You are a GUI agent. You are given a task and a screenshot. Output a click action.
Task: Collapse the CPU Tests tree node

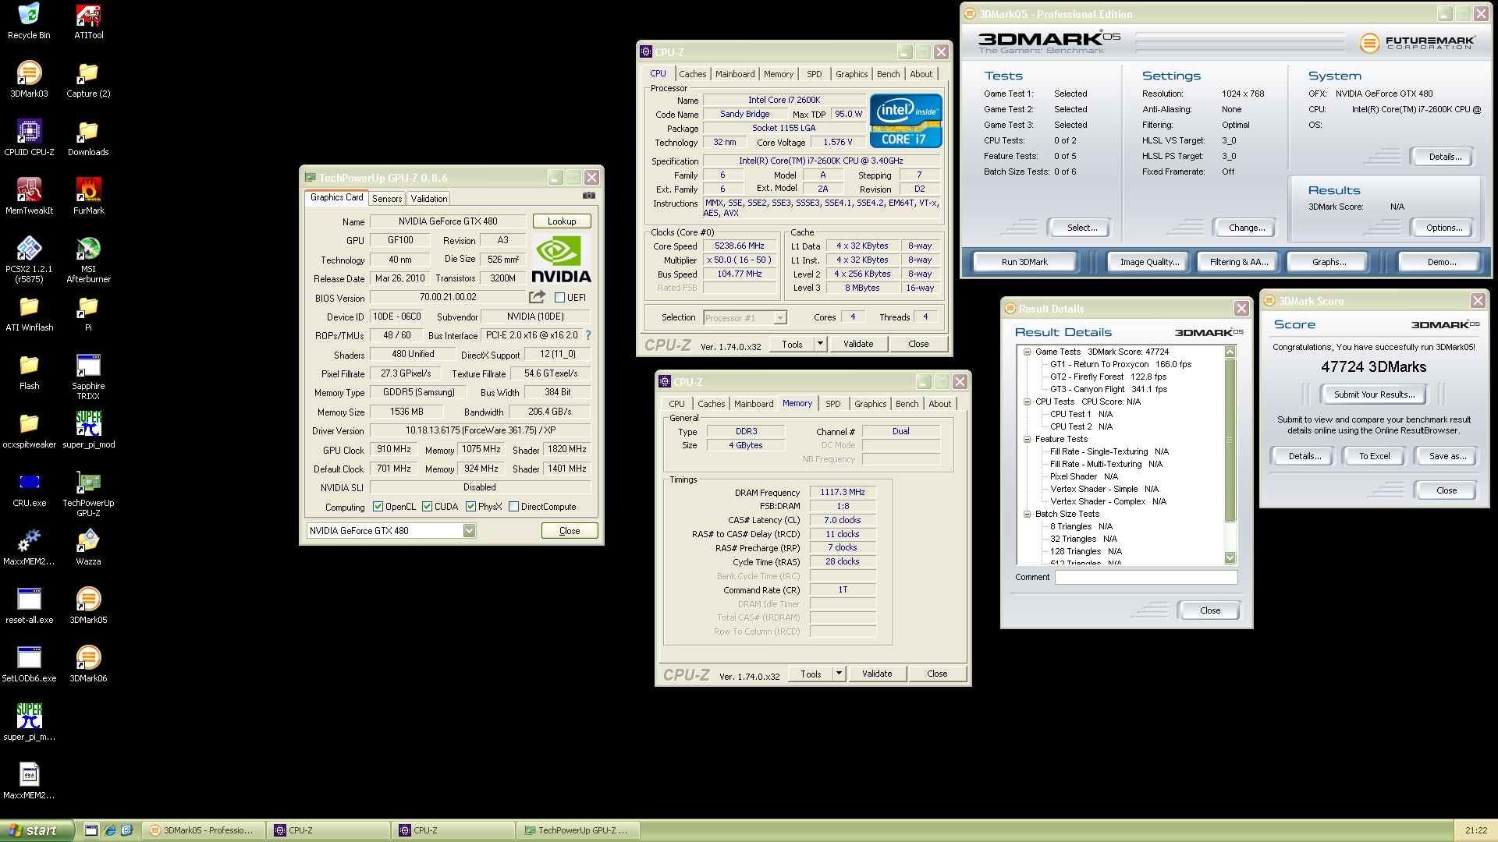(x=1028, y=402)
